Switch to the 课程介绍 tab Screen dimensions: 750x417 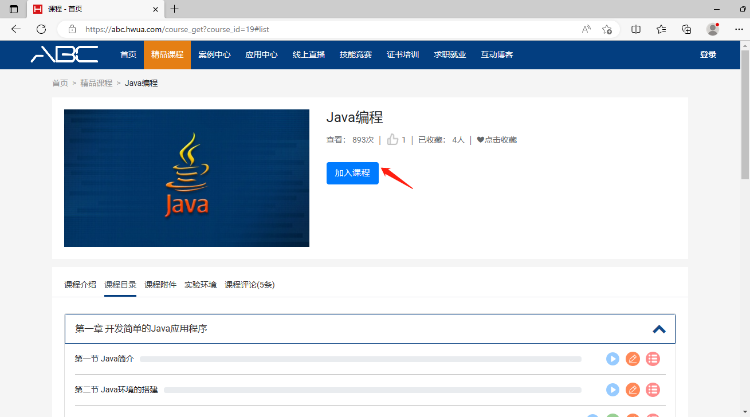click(80, 285)
